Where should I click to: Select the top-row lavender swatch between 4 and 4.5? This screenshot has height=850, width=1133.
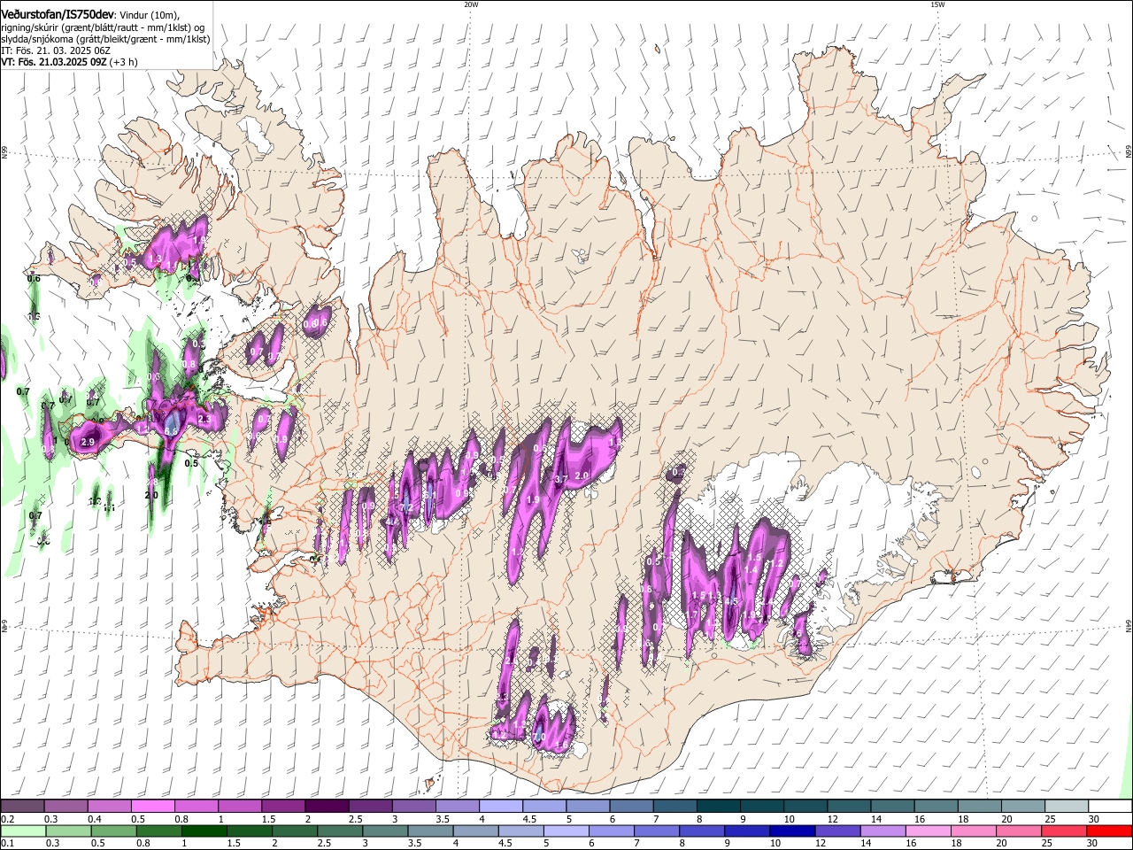click(500, 806)
